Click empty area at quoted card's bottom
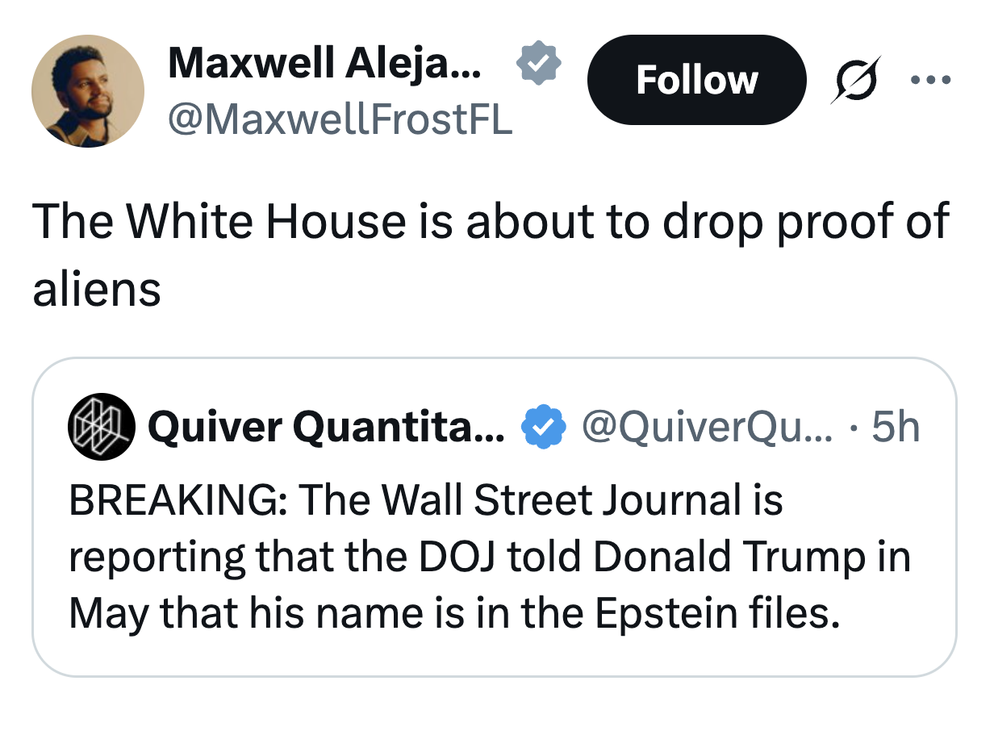Screen dimensions: 994x731 (494, 655)
